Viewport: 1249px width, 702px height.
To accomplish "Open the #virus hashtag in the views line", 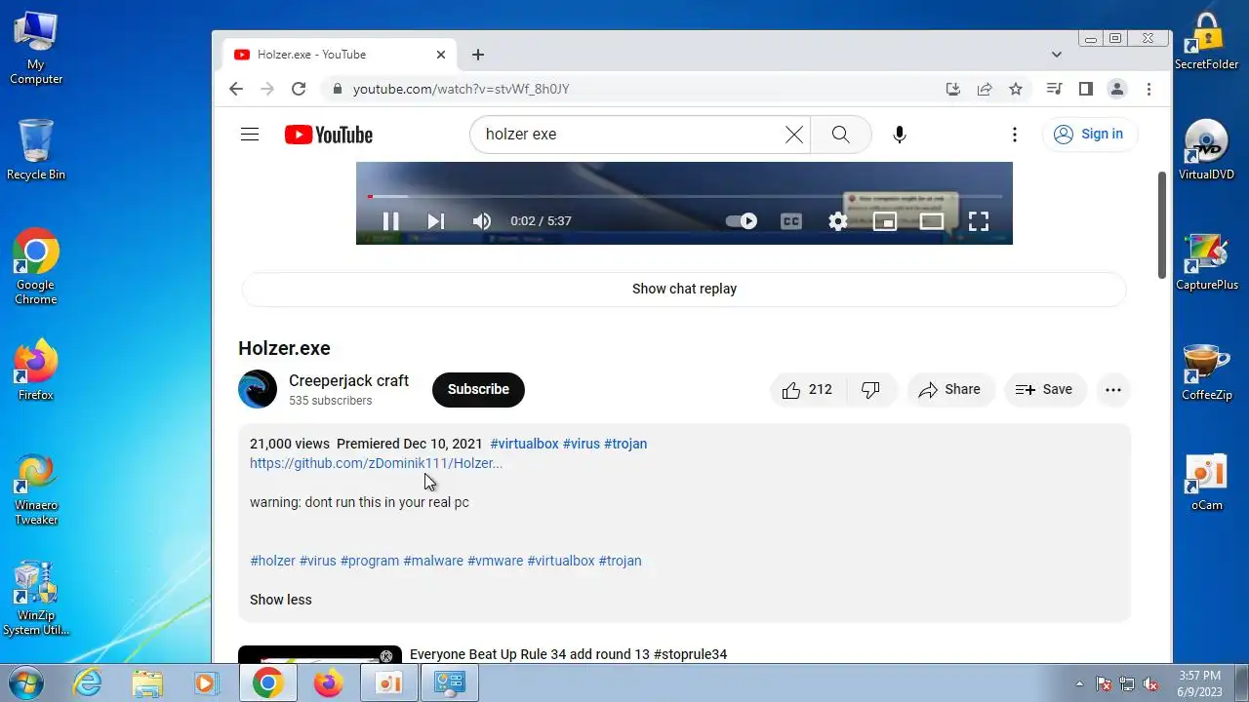I will [x=582, y=444].
